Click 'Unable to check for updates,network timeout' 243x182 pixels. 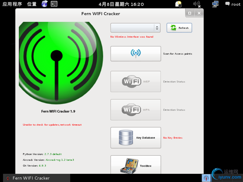click(x=52, y=125)
